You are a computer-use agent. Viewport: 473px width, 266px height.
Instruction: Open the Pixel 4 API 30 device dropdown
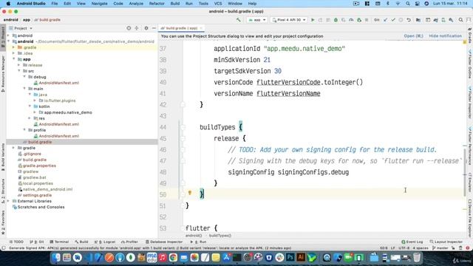coord(289,20)
